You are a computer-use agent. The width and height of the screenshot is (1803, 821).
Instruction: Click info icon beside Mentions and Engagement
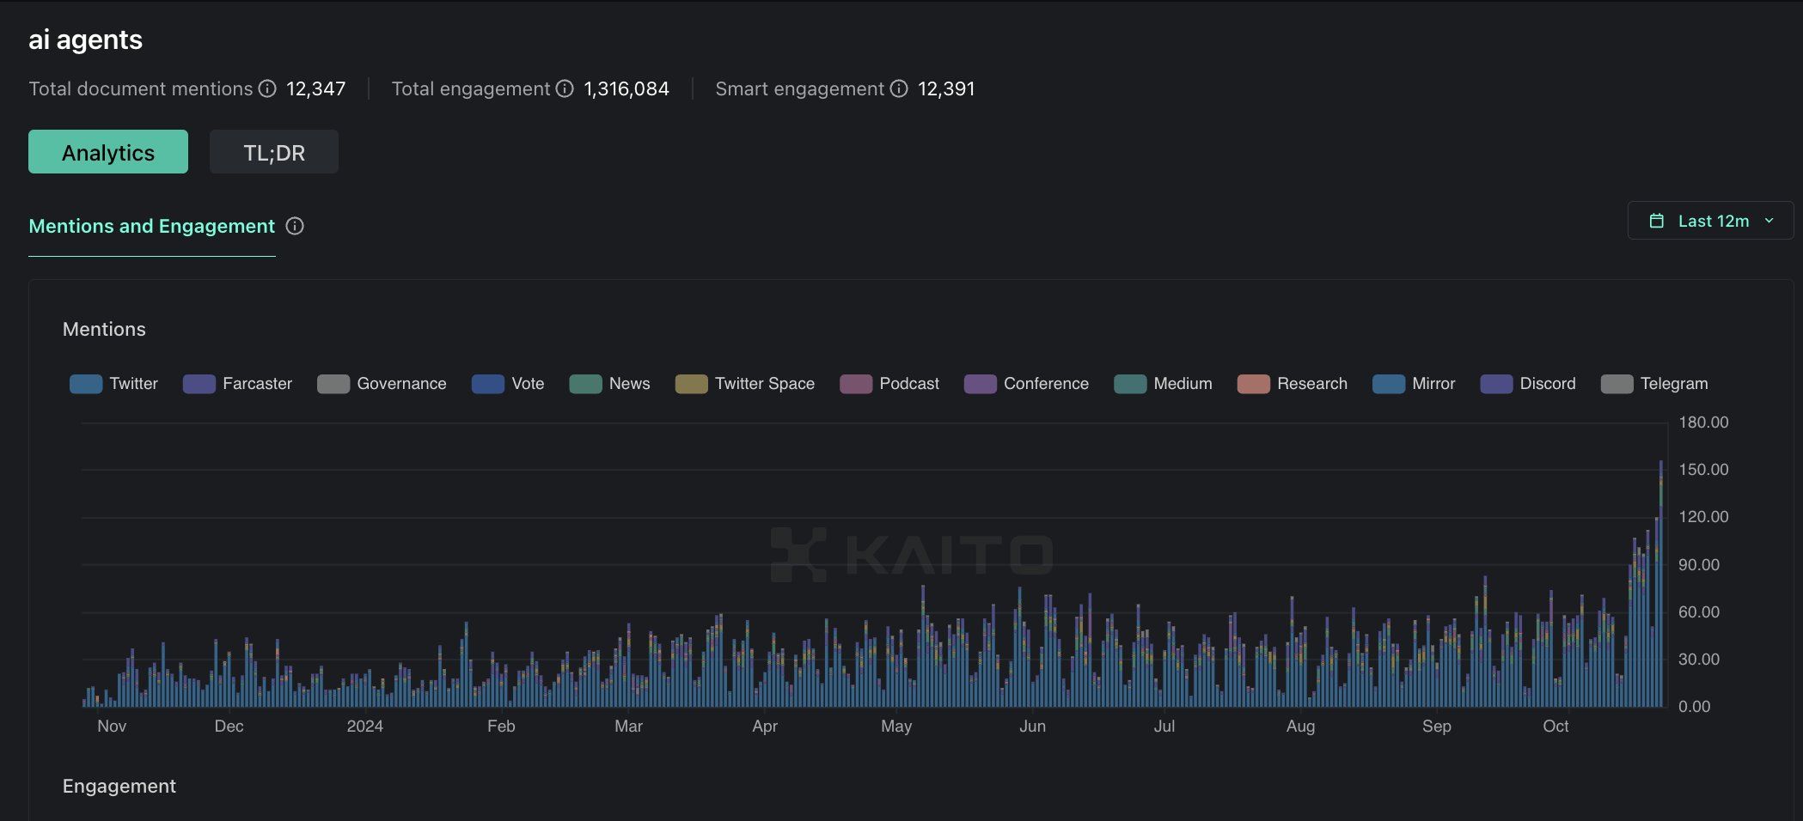[295, 226]
